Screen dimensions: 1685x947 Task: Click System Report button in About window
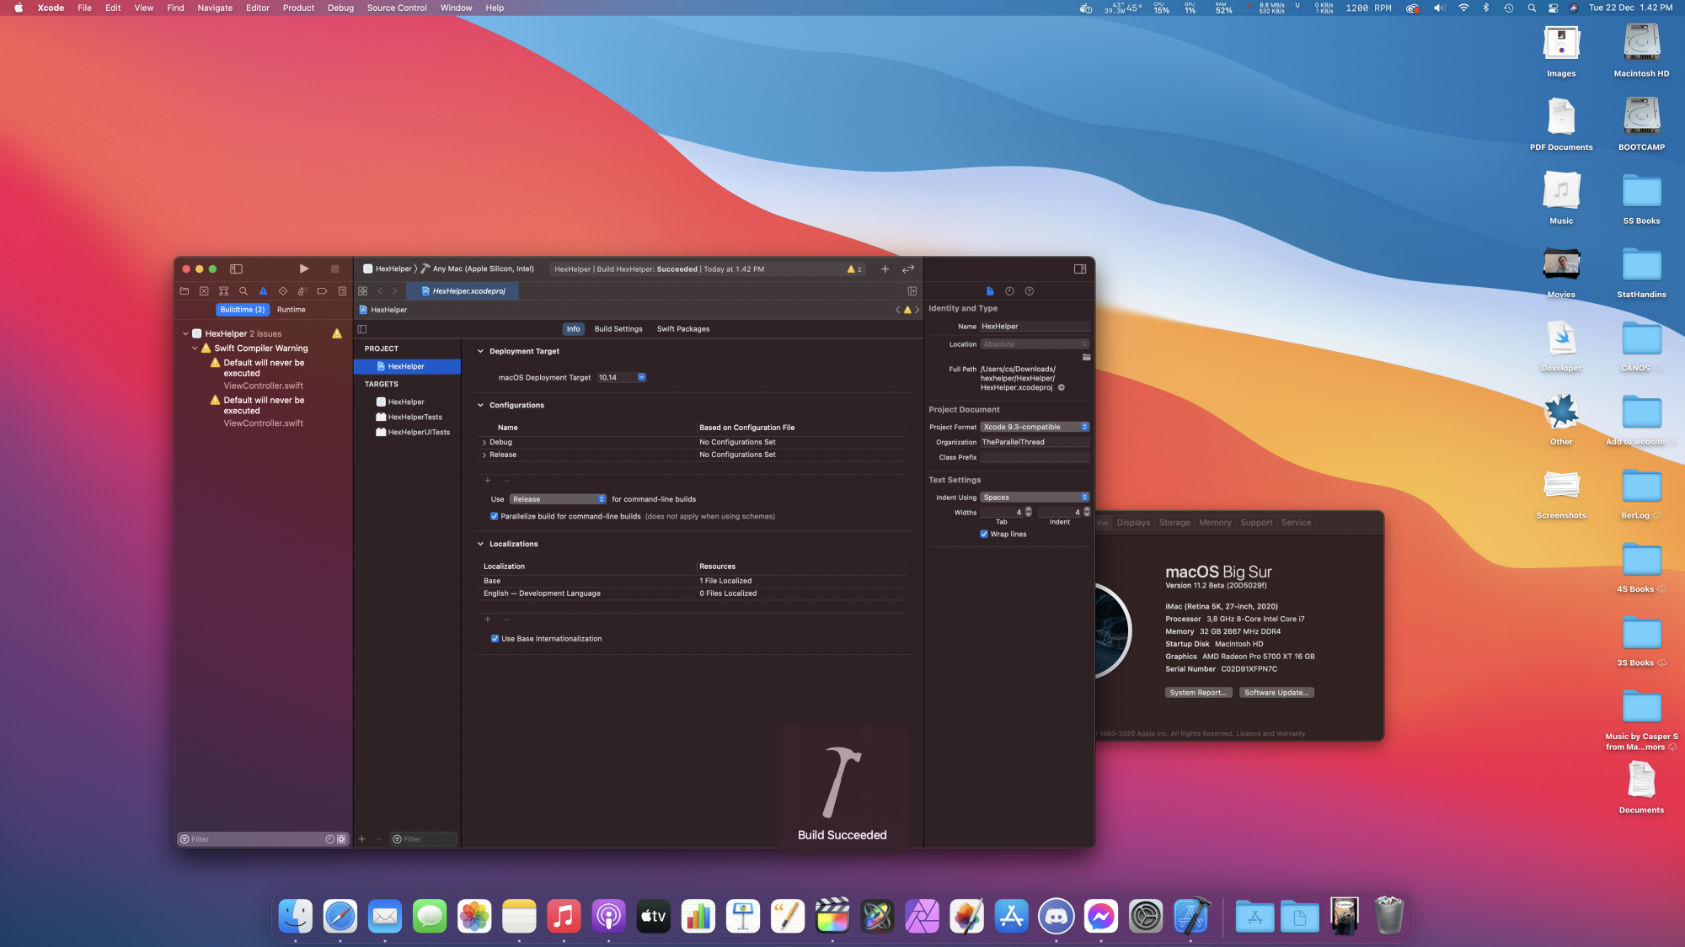click(1199, 693)
